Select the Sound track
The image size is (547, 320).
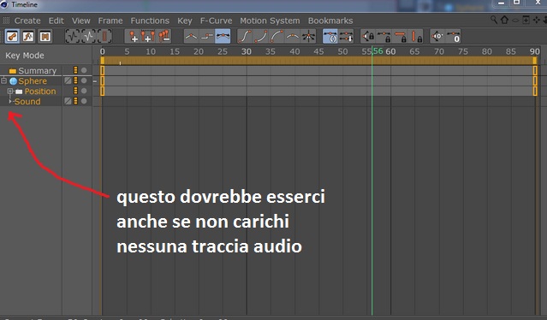(27, 102)
